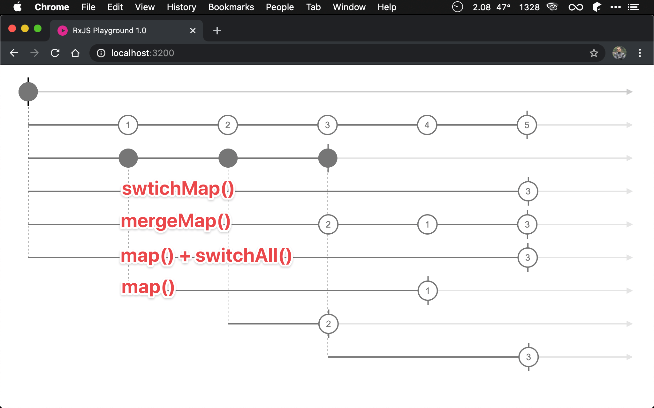Open the Tab menu

pyautogui.click(x=313, y=7)
